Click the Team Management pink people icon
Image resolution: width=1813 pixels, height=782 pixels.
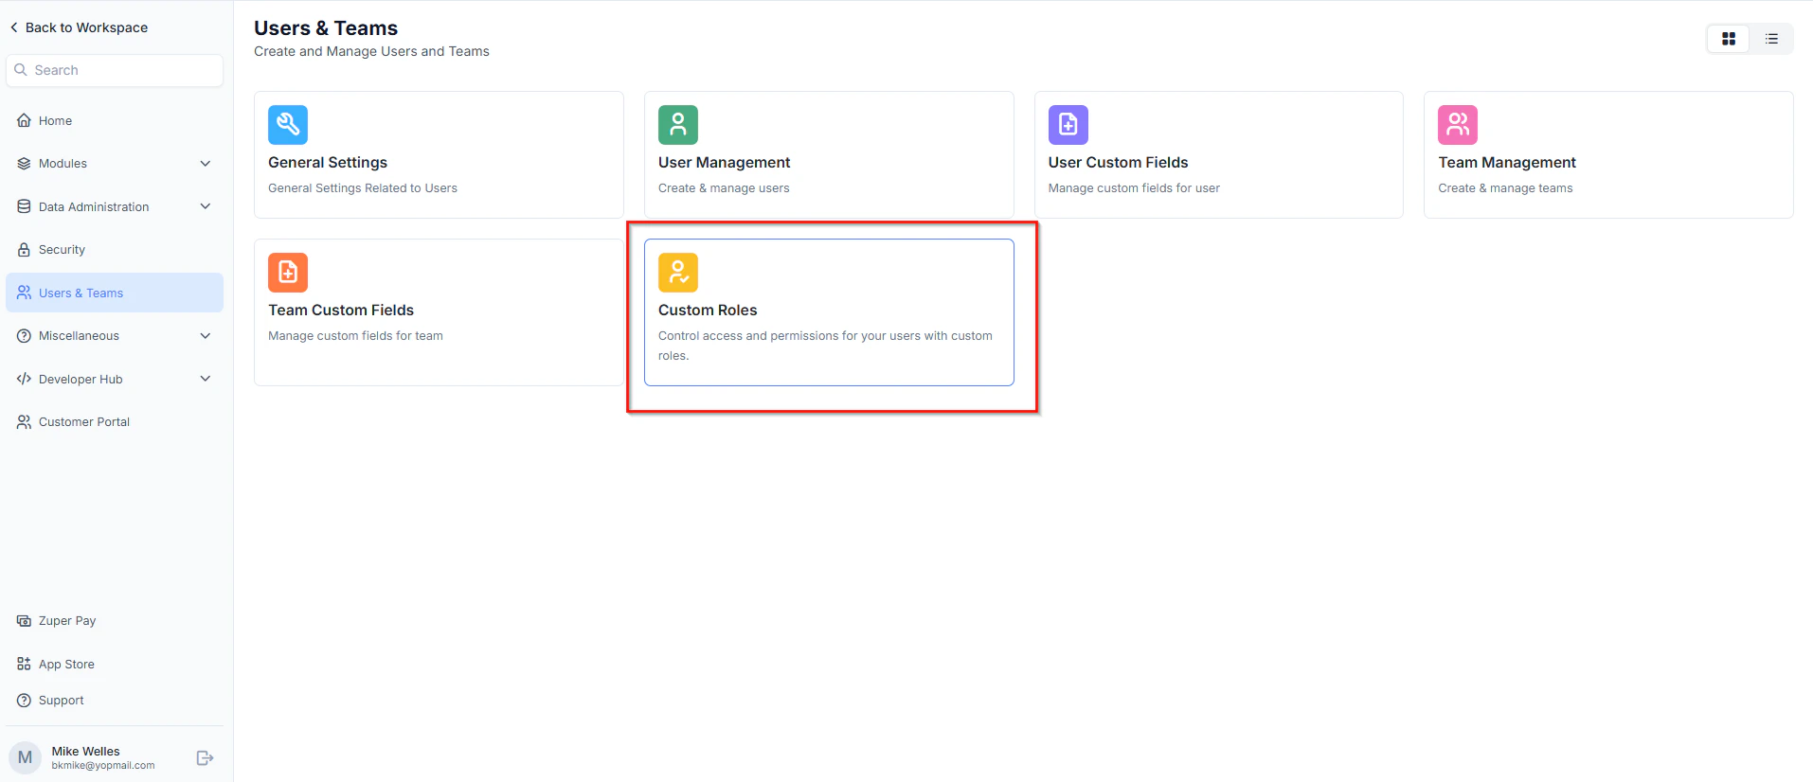pyautogui.click(x=1458, y=125)
